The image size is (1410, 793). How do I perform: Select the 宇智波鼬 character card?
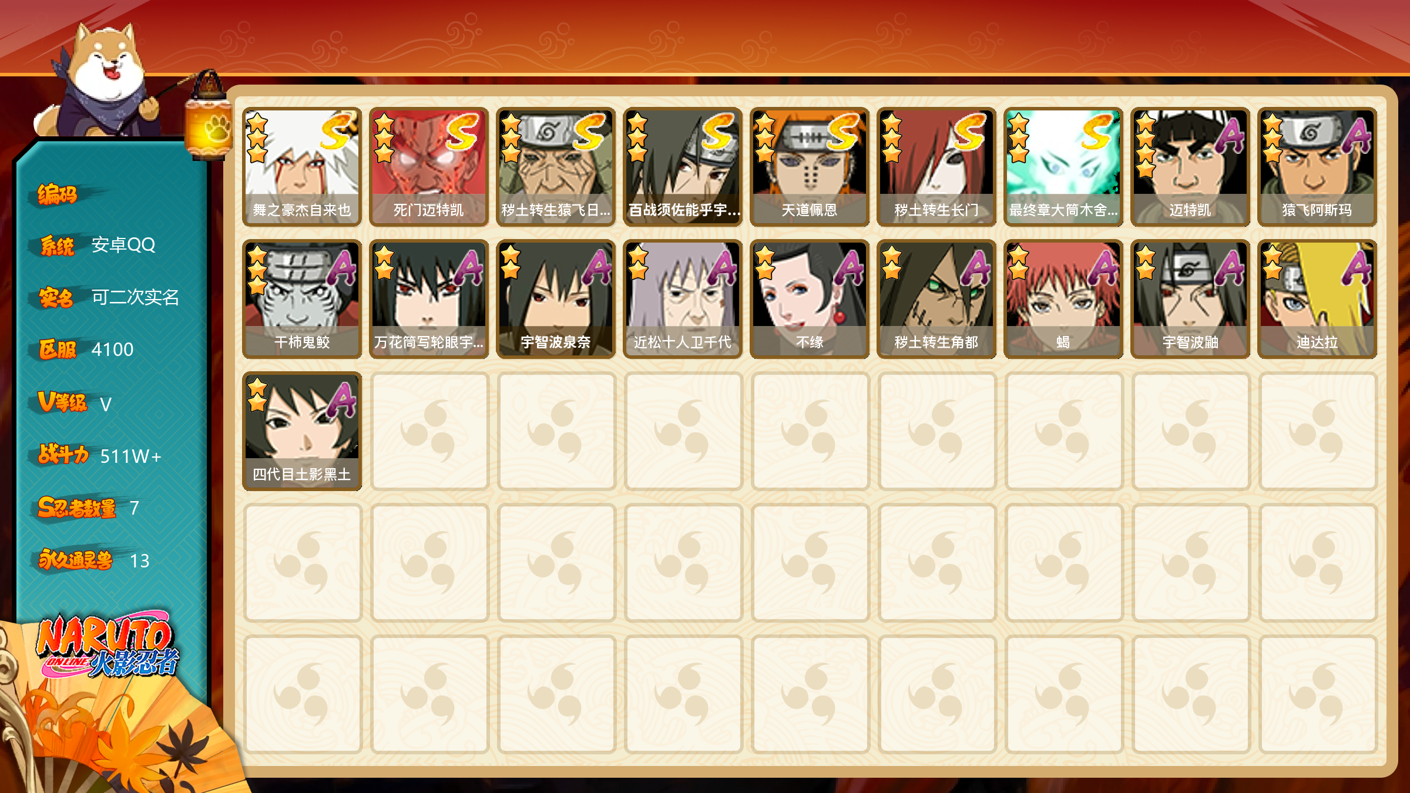point(1190,299)
